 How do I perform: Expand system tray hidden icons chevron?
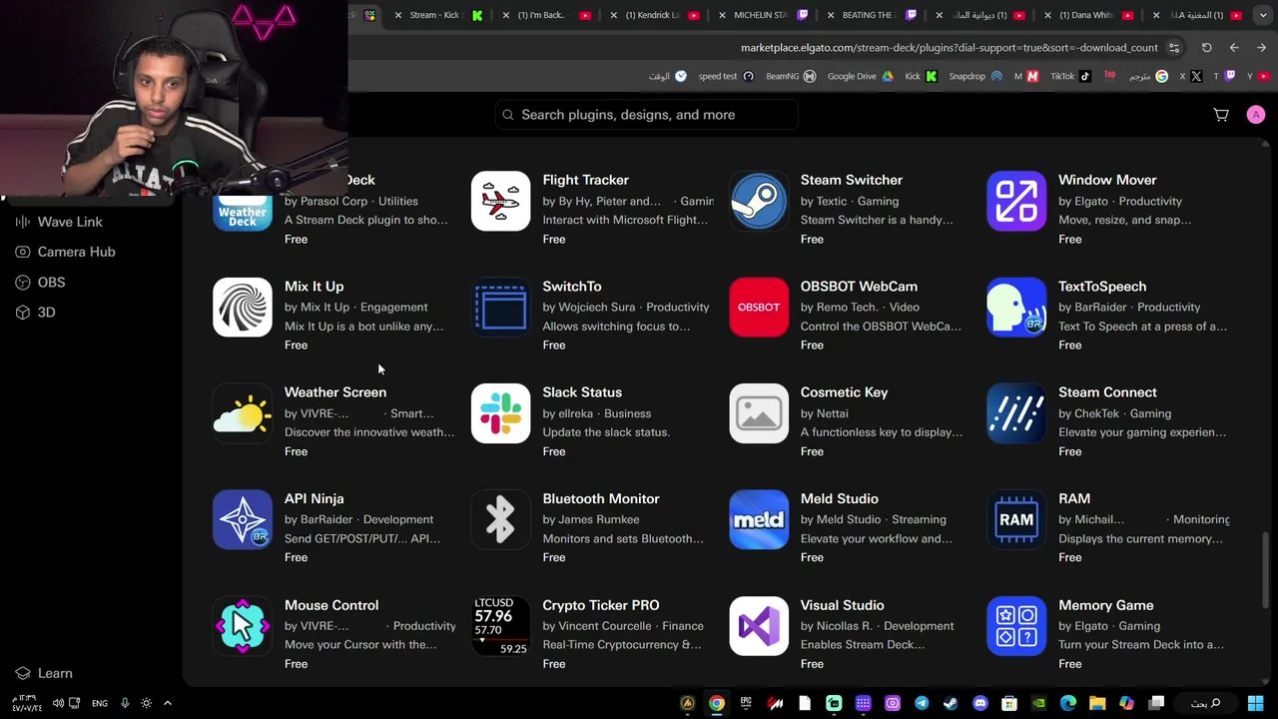[168, 703]
